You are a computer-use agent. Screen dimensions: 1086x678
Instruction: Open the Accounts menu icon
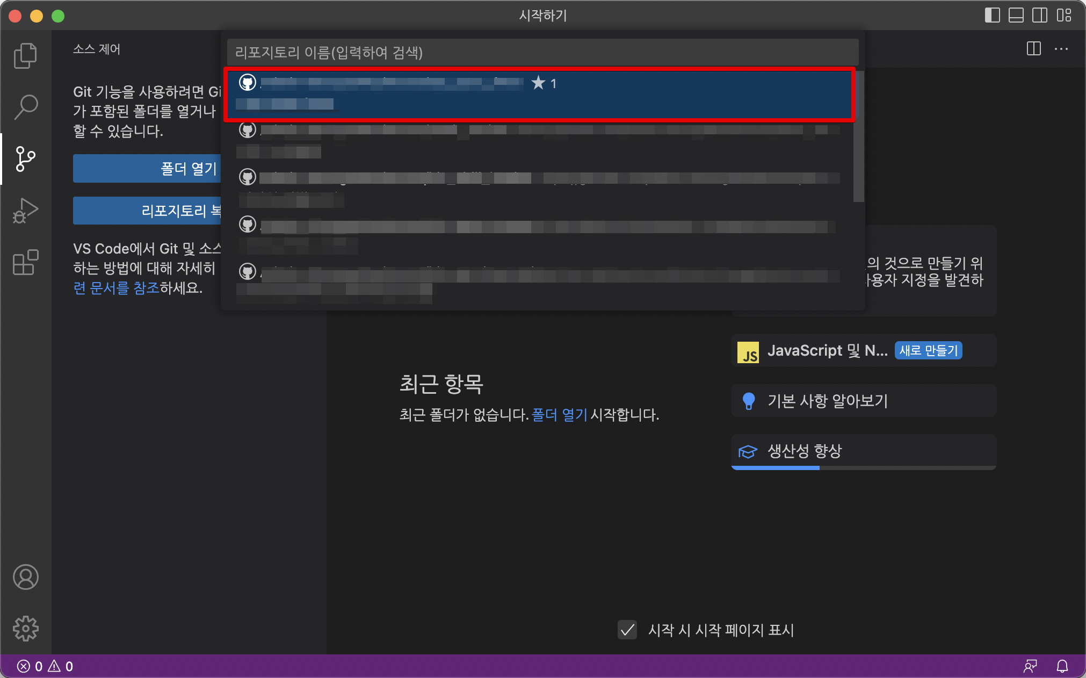click(x=25, y=577)
